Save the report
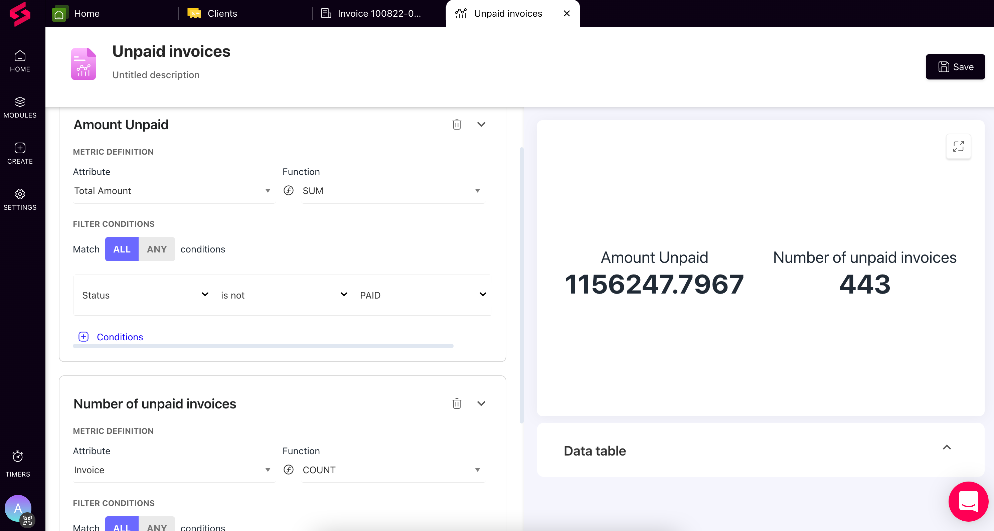 955,67
